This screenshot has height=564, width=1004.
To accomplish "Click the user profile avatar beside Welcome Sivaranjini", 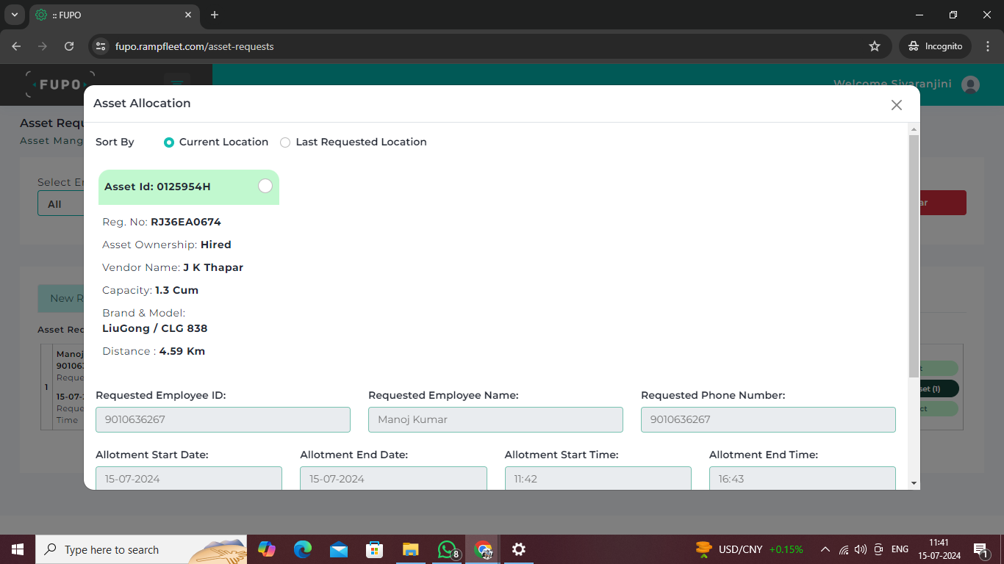I will click(969, 84).
